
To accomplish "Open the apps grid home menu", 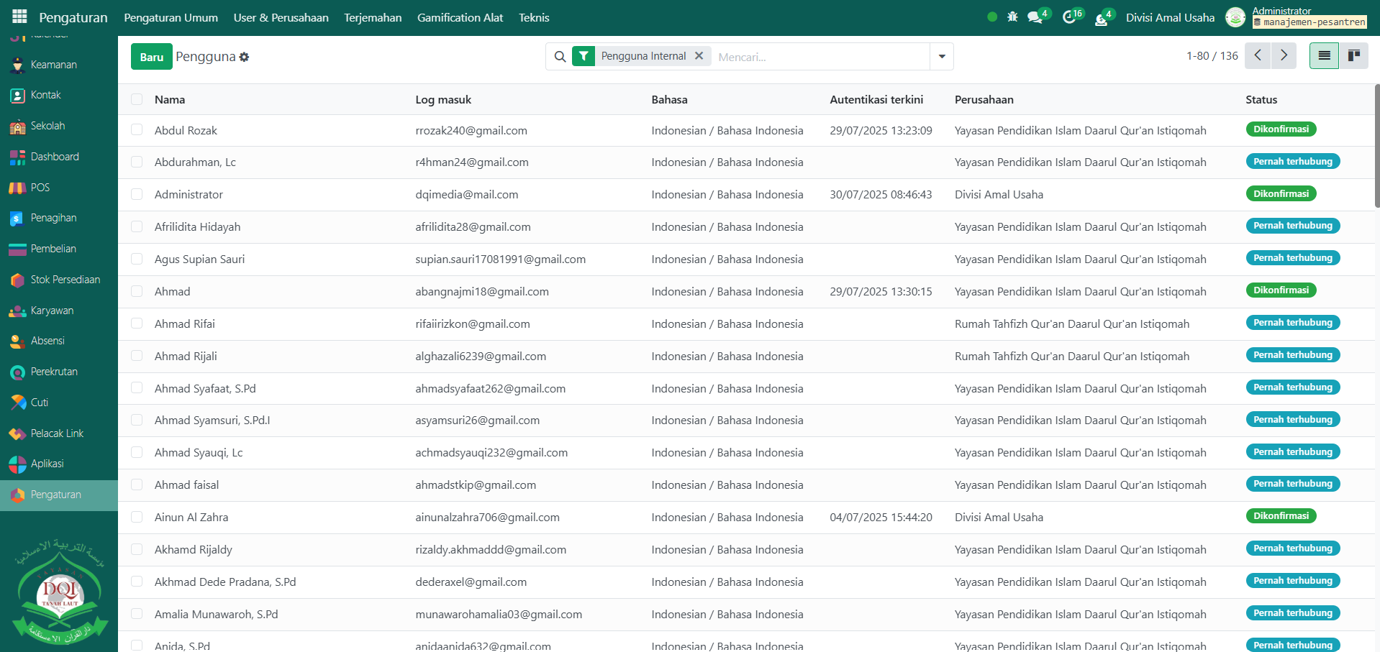I will click(19, 17).
